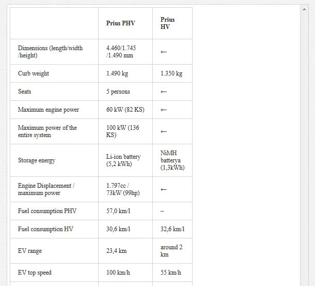Click the Li-ion battery cell
Image resolution: width=315 pixels, height=286 pixels.
[123, 160]
